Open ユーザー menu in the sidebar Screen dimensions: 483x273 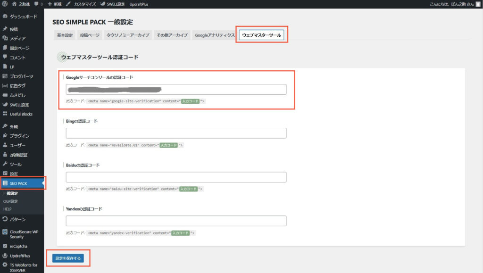coord(17,145)
